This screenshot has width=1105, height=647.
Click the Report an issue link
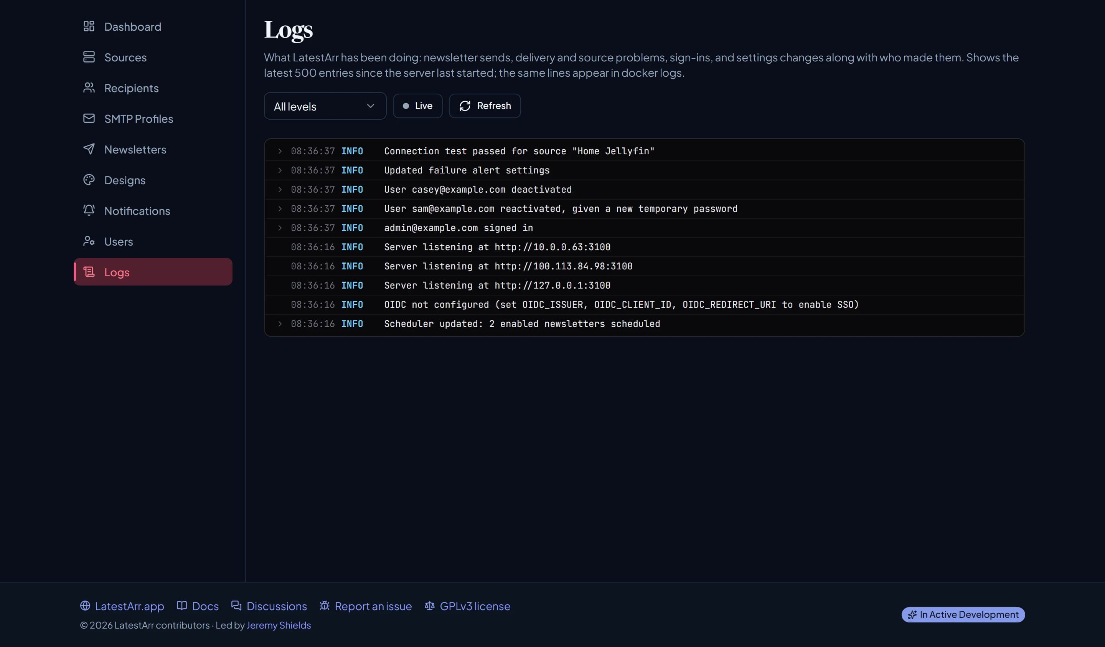(365, 606)
